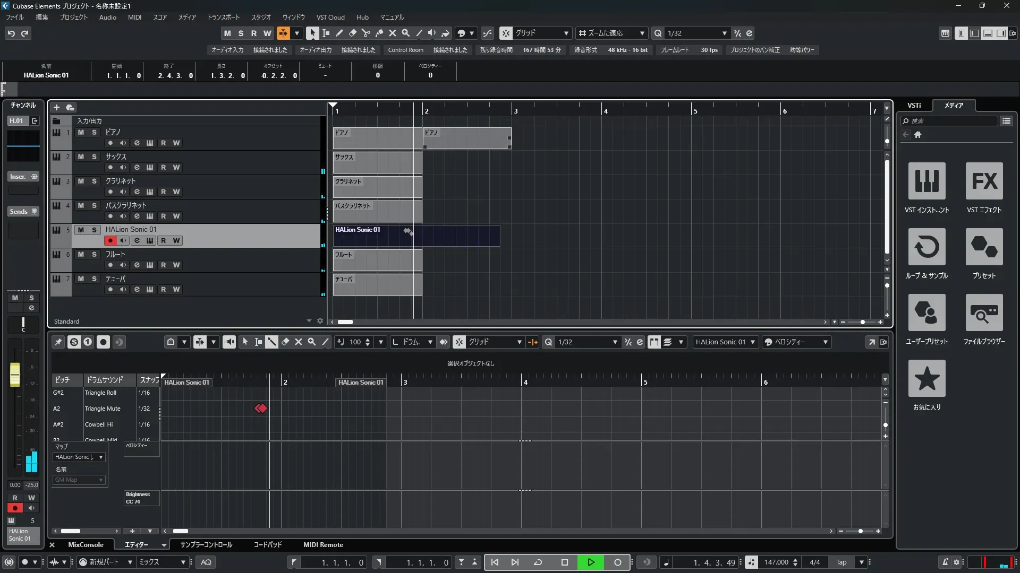Click the Favorites star tile
Viewport: 1020px width, 573px height.
926,378
